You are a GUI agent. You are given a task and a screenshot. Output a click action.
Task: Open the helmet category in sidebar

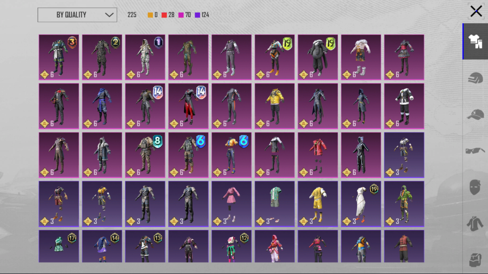pyautogui.click(x=475, y=78)
